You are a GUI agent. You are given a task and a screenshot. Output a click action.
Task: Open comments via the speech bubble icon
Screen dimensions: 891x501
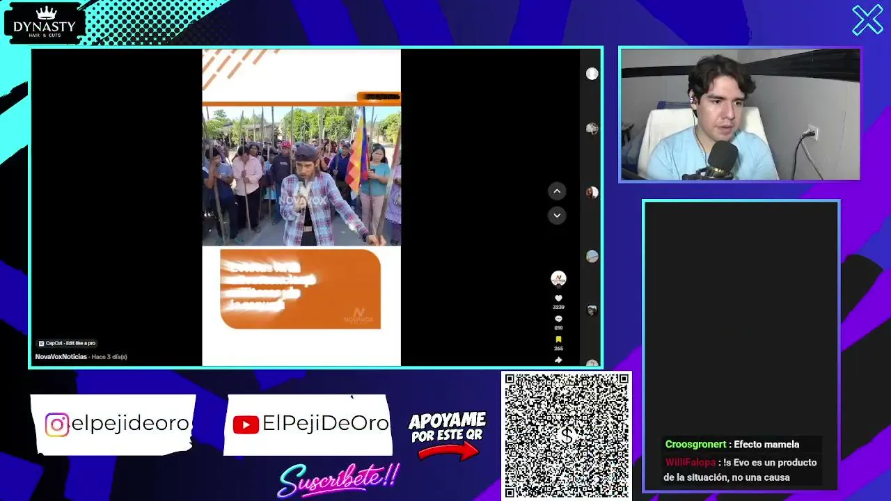point(558,319)
